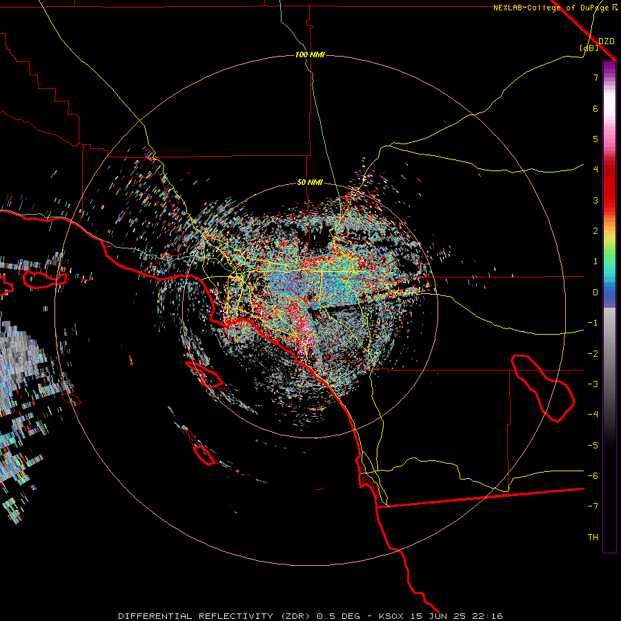Click the -5 dB scale label
This screenshot has width=621, height=621.
(x=593, y=445)
